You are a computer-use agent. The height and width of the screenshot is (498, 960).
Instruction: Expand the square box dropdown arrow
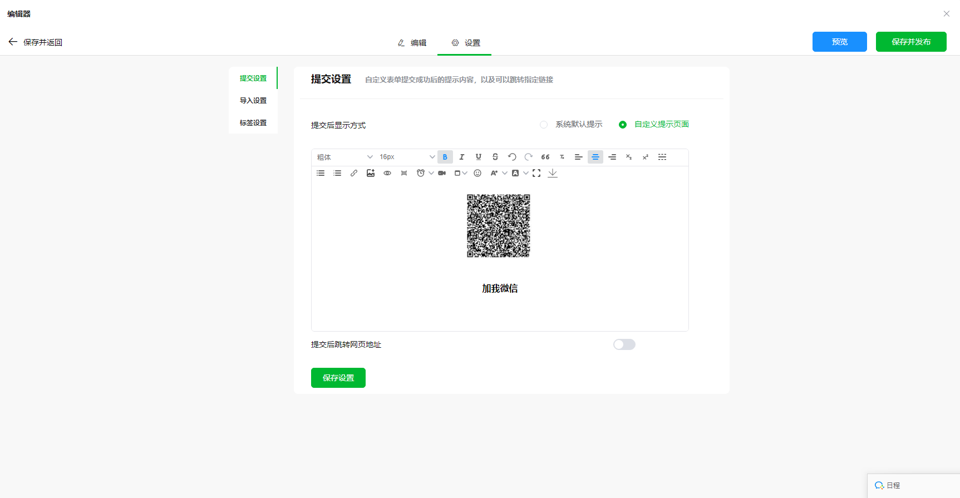click(x=465, y=173)
